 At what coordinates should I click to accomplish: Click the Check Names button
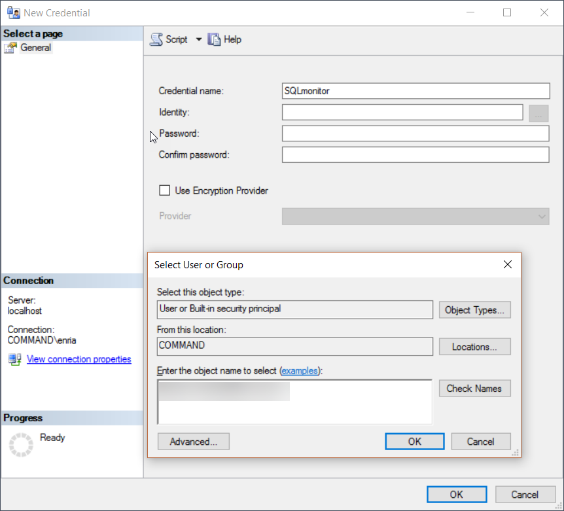click(x=474, y=388)
